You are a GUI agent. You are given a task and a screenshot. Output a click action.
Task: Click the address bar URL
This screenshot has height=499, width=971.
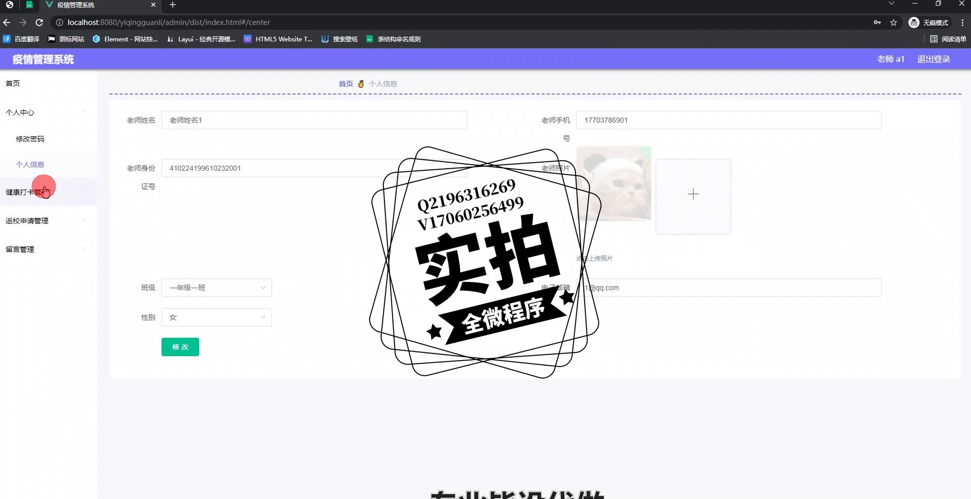169,22
